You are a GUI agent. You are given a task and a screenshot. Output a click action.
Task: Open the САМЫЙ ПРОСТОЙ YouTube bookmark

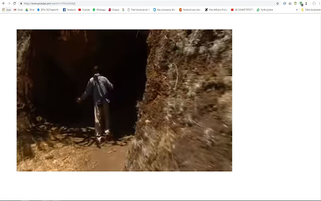(x=242, y=10)
